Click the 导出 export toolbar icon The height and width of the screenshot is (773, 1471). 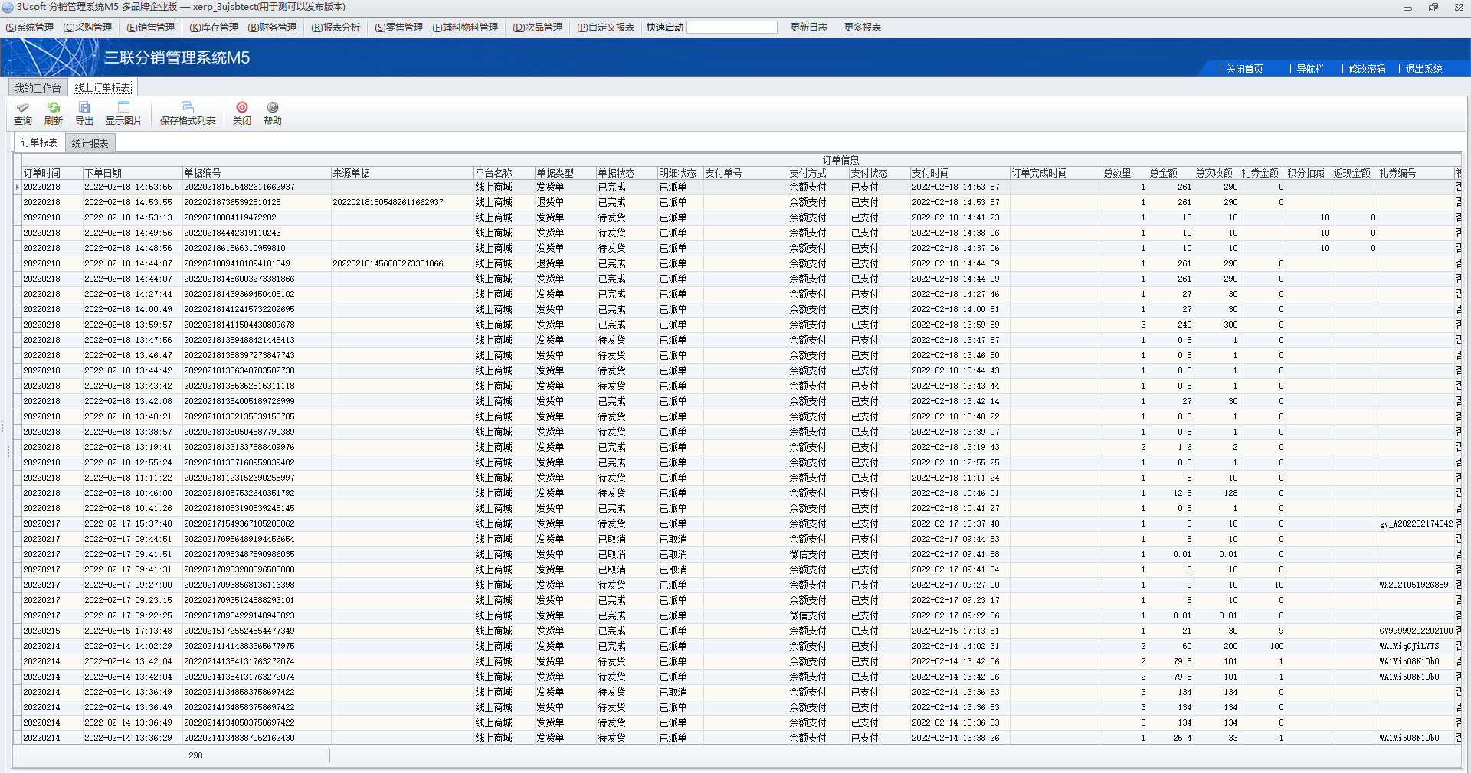[x=84, y=113]
